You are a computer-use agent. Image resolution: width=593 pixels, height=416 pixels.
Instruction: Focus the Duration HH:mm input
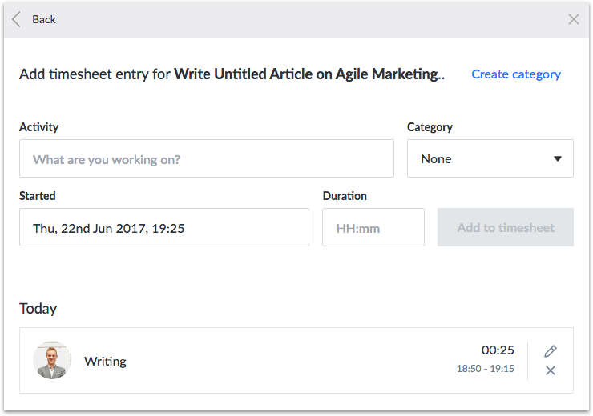(x=373, y=227)
